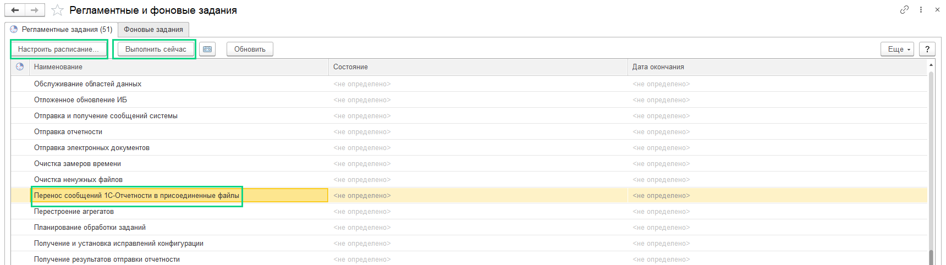Click Настроить расписание button
The width and height of the screenshot is (946, 265).
pyautogui.click(x=59, y=49)
